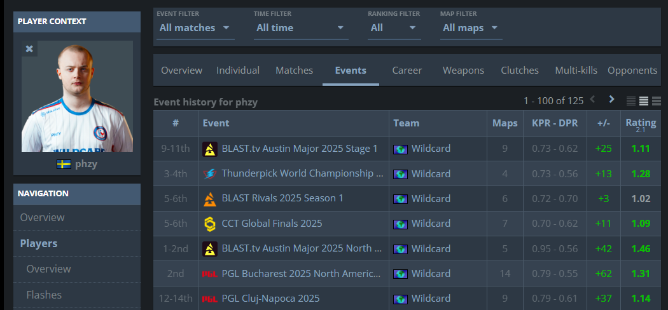The height and width of the screenshot is (310, 668).
Task: Select the medium table density icon
Action: (x=644, y=101)
